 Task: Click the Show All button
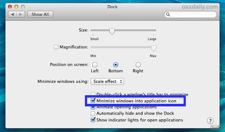(x=40, y=14)
